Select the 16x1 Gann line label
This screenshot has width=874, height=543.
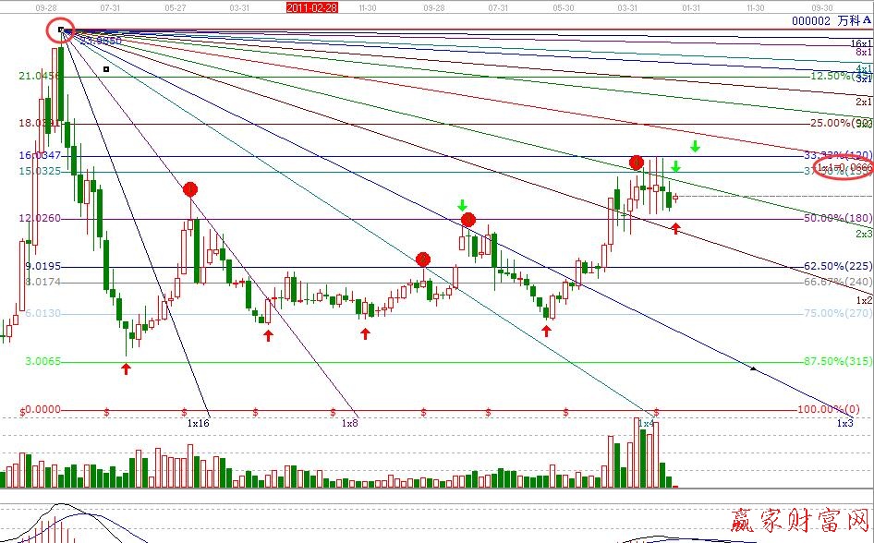861,43
